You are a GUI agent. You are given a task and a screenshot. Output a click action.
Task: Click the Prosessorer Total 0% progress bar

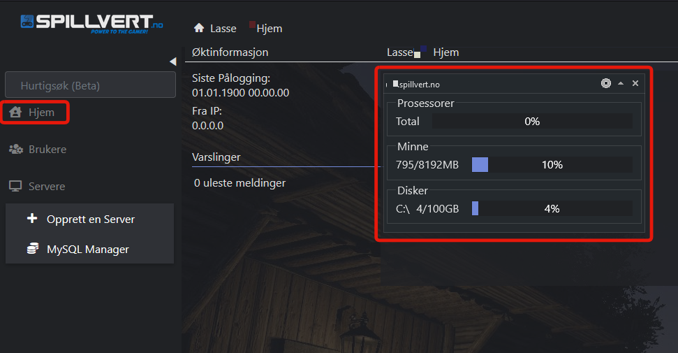532,121
